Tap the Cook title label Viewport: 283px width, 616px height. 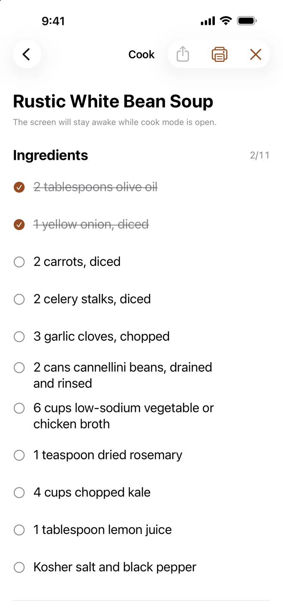click(141, 55)
